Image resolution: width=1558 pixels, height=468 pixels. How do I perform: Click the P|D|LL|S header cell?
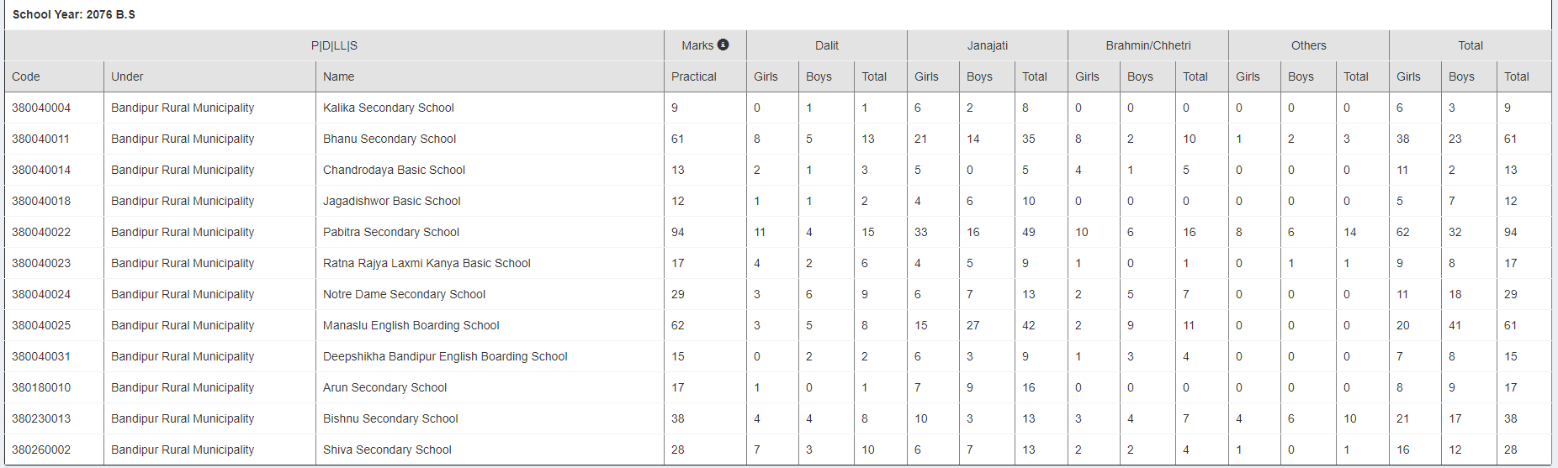point(334,45)
